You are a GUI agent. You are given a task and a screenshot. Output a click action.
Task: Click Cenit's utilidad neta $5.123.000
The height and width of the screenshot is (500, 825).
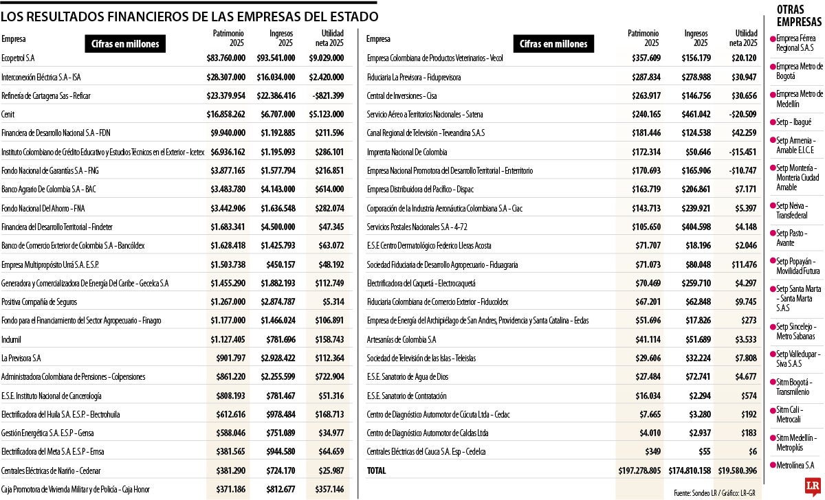point(327,115)
